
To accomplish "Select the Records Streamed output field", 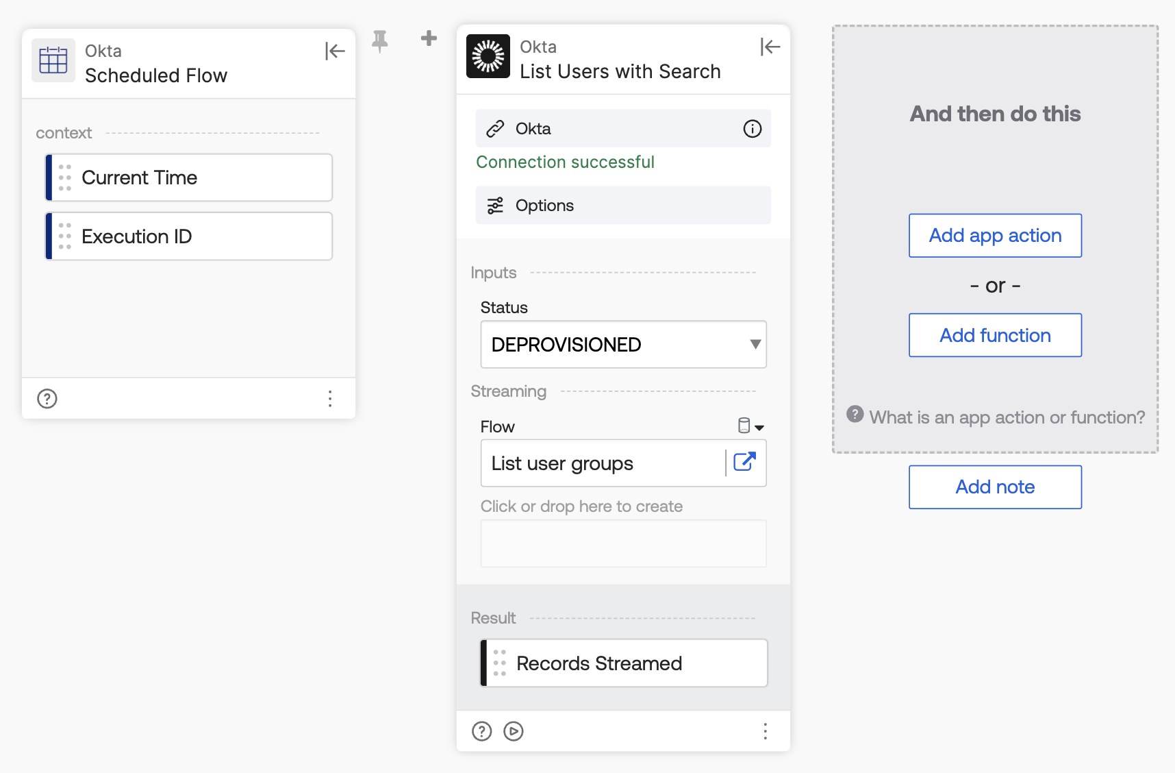I will click(624, 663).
